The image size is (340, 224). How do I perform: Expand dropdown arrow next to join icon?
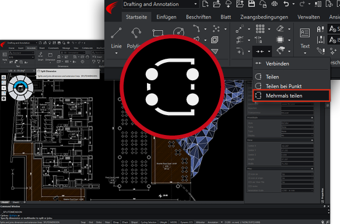point(269,52)
